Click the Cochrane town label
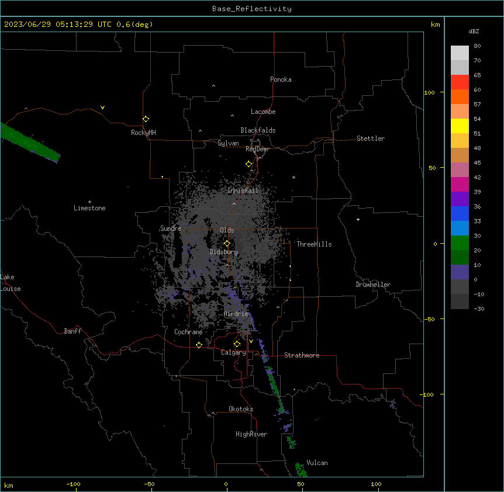This screenshot has width=504, height=492. pyautogui.click(x=188, y=332)
